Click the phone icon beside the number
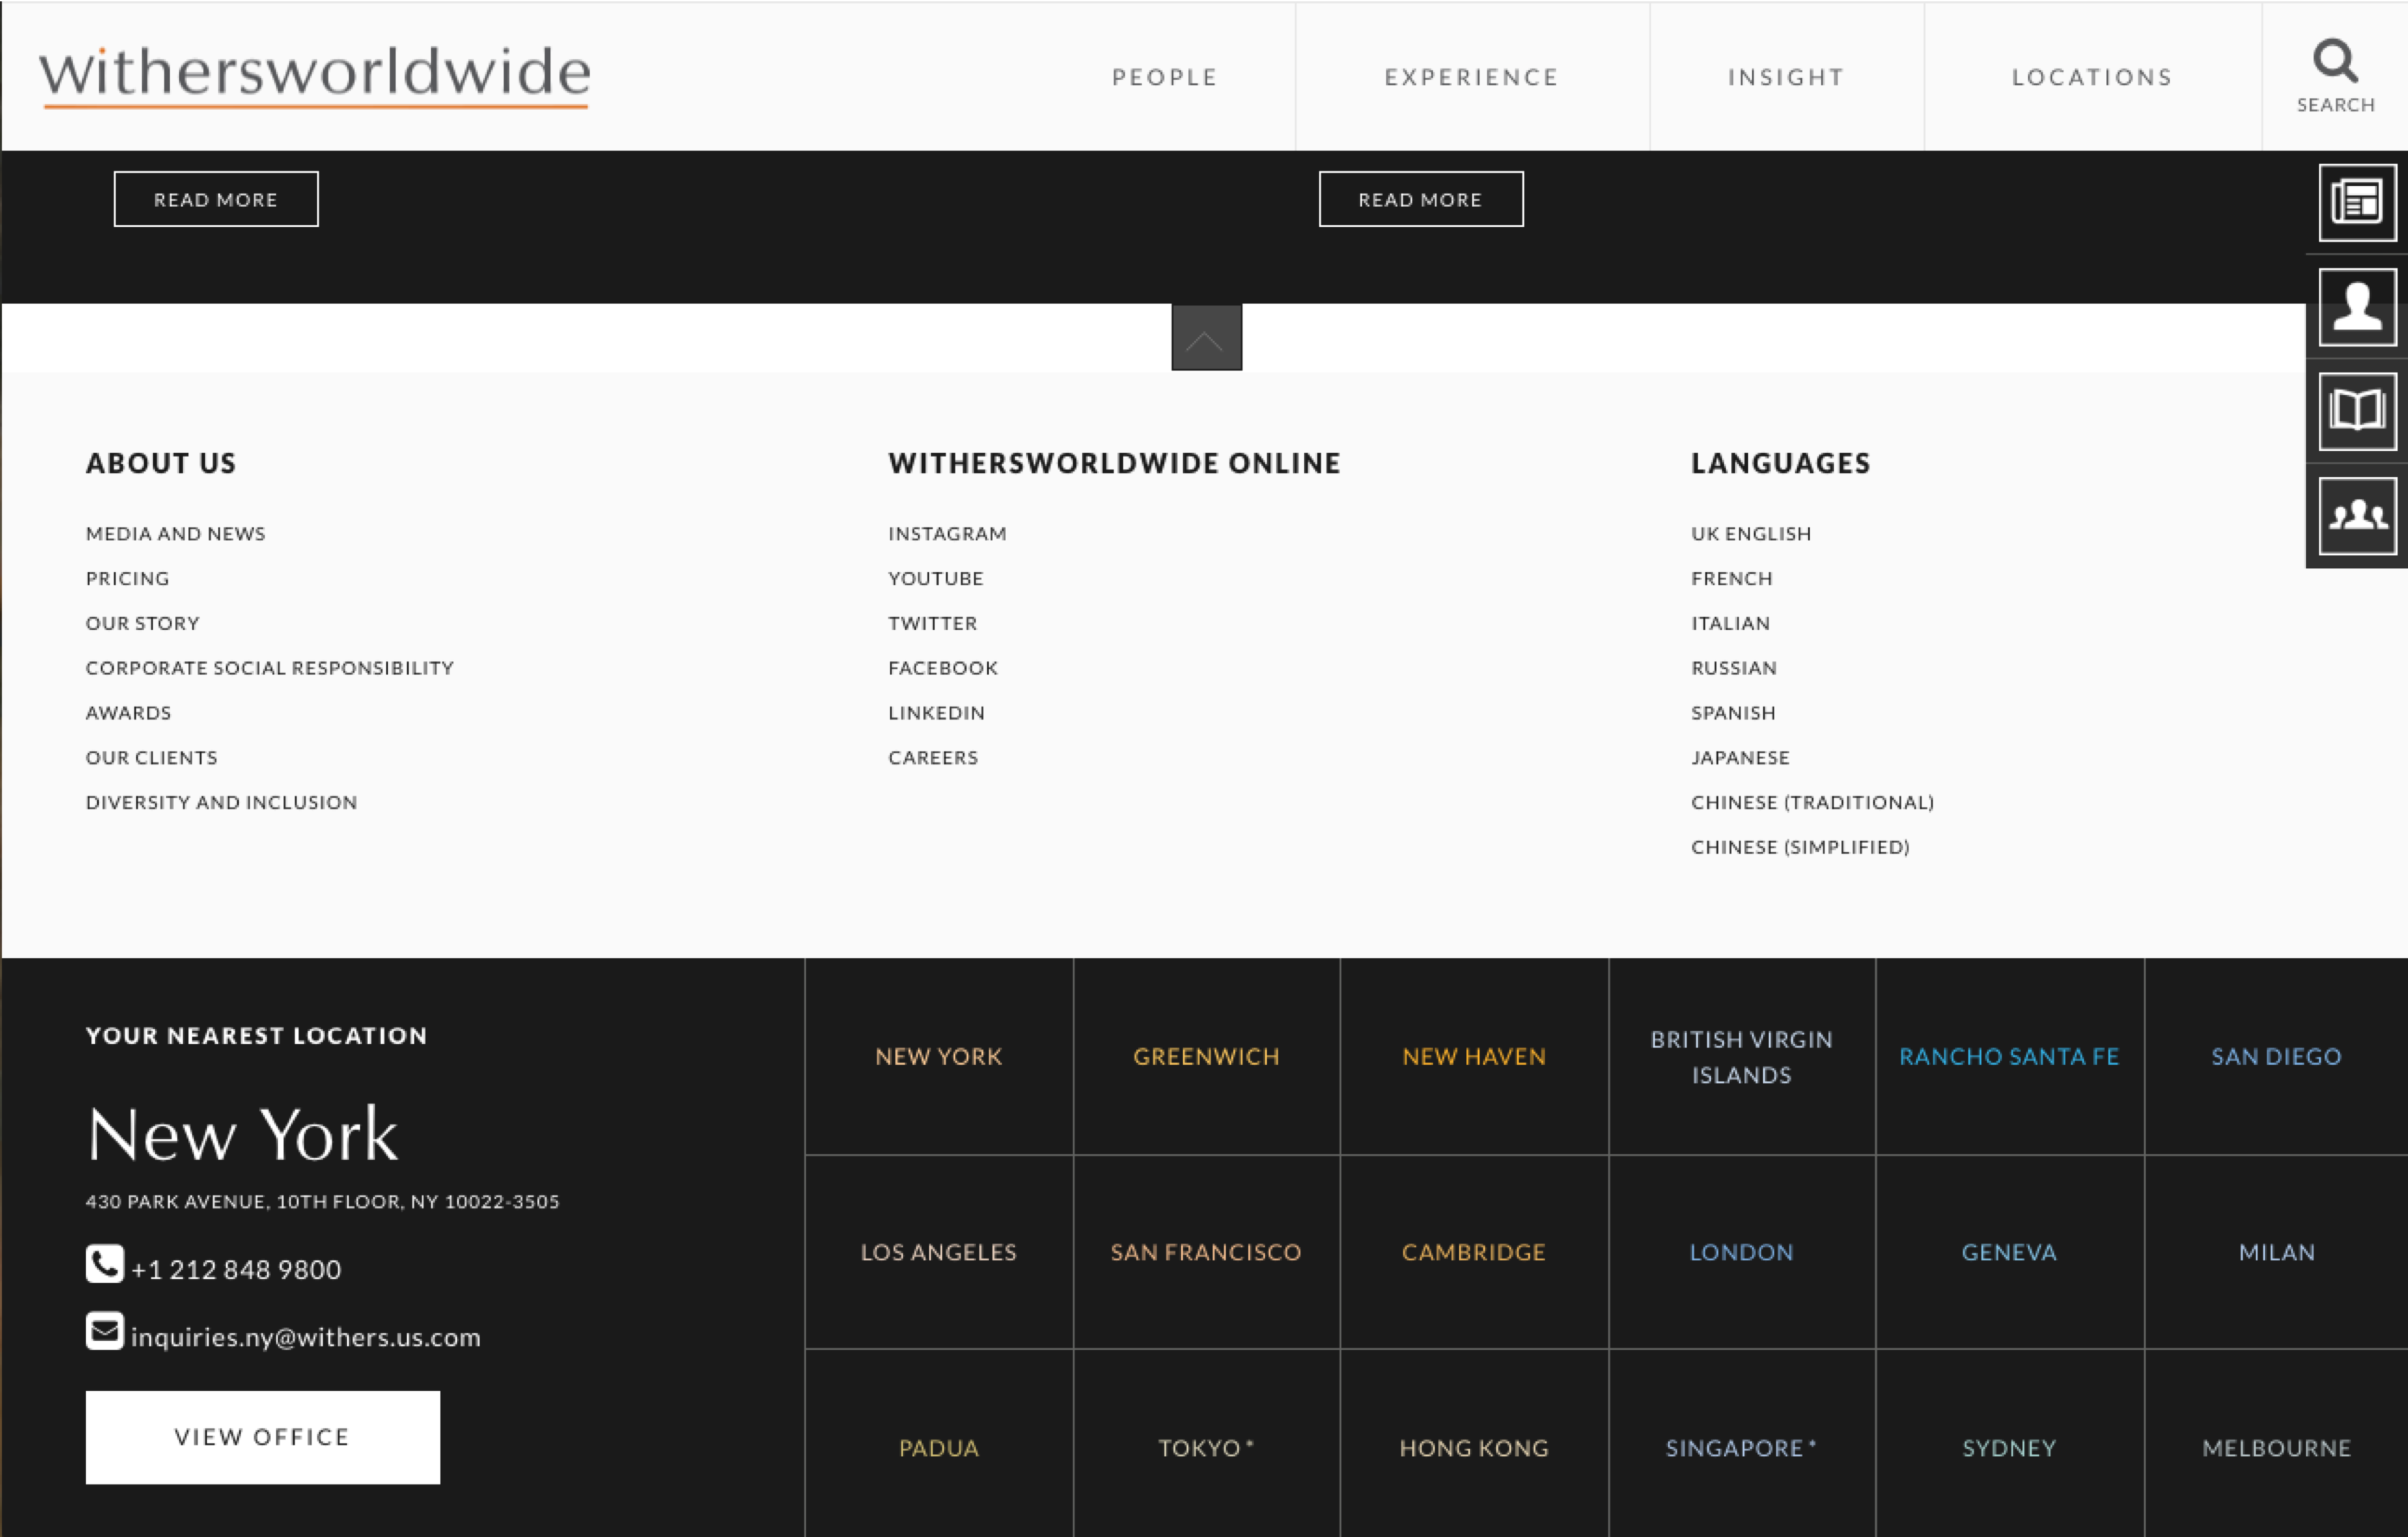This screenshot has height=1537, width=2408. point(104,1264)
